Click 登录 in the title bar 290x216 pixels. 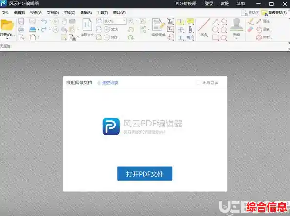click(209, 4)
